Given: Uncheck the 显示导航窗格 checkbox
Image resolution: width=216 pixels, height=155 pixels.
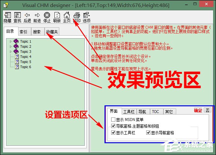Looking at the screenshot, I should 148,133.
